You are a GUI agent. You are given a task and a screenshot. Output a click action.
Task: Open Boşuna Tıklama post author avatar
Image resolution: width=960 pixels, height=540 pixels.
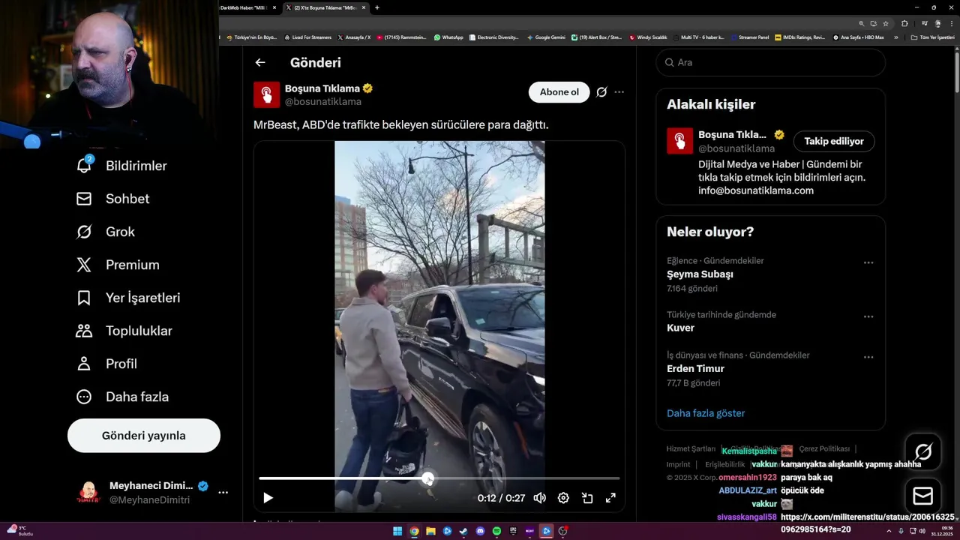[266, 94]
